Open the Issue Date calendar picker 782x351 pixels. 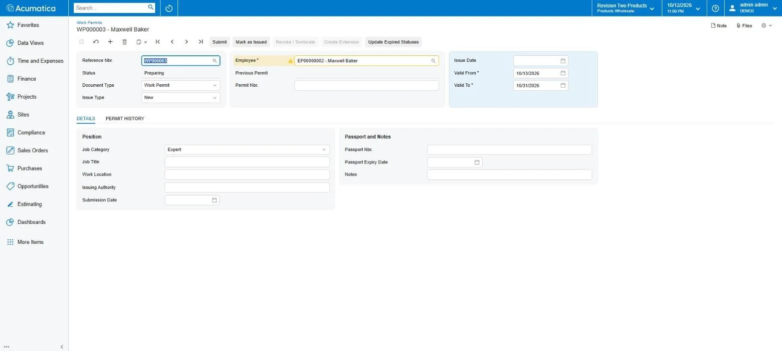563,61
